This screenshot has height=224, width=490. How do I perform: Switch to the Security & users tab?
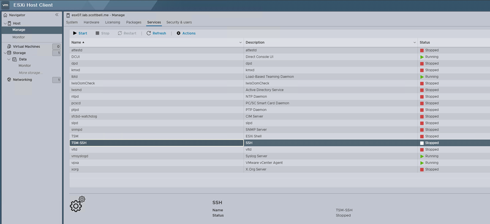pyautogui.click(x=179, y=23)
